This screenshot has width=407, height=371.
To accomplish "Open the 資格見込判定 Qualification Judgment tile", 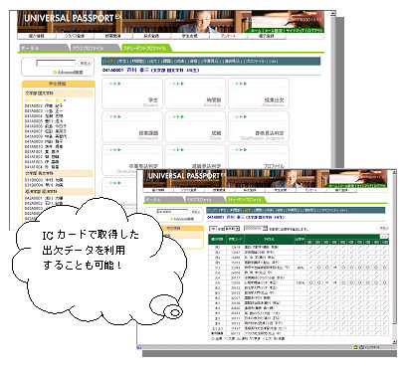I will (259, 126).
